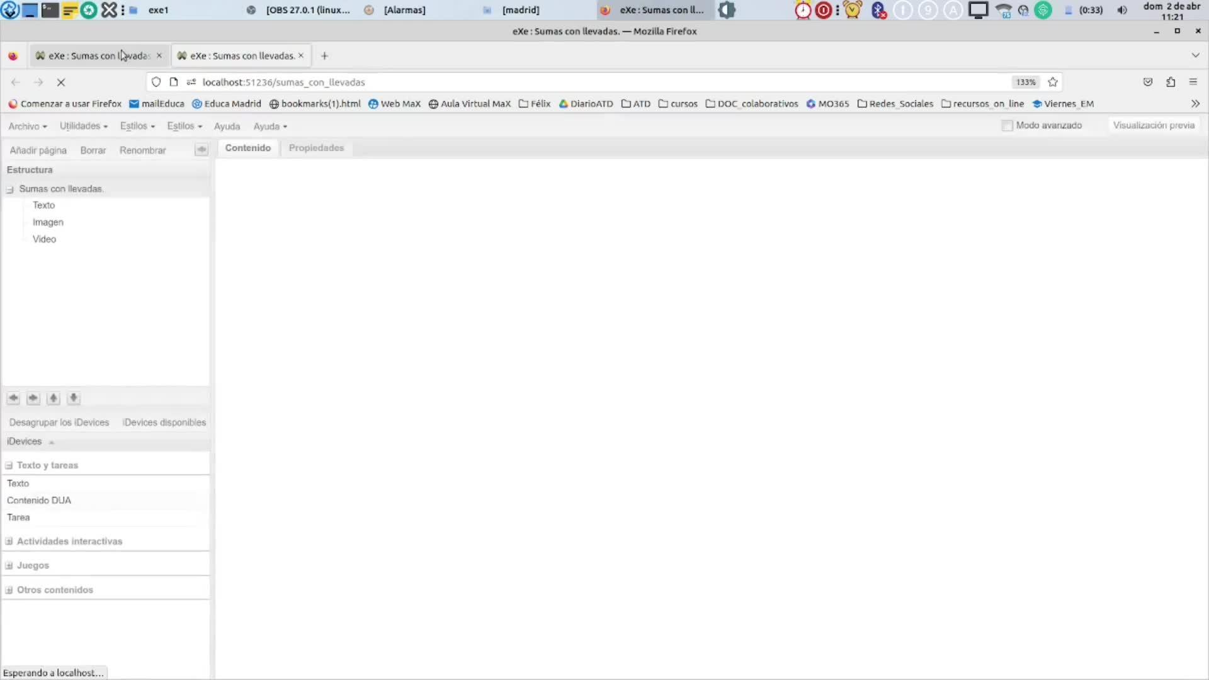The height and width of the screenshot is (680, 1209).
Task: Click Añadir página button
Action: click(38, 150)
